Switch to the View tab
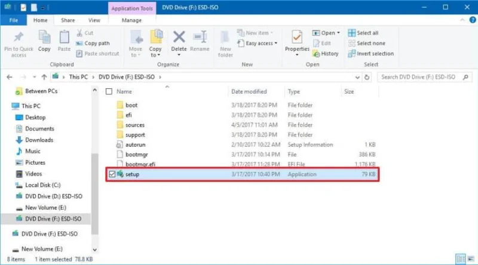This screenshot has height=265, width=478. [x=94, y=20]
